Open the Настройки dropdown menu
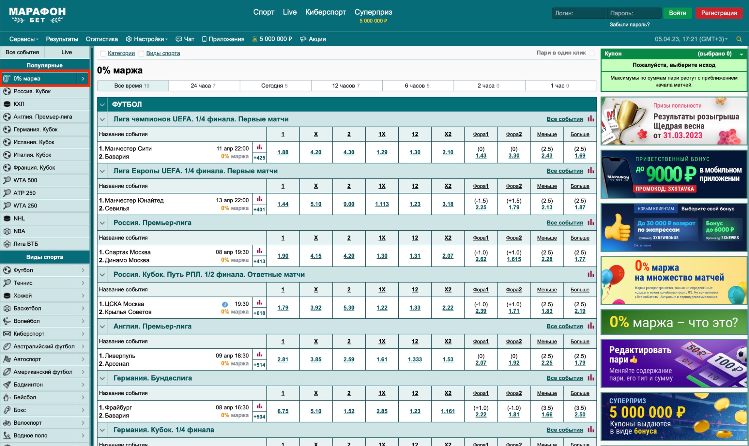Image resolution: width=749 pixels, height=446 pixels. pyautogui.click(x=147, y=39)
